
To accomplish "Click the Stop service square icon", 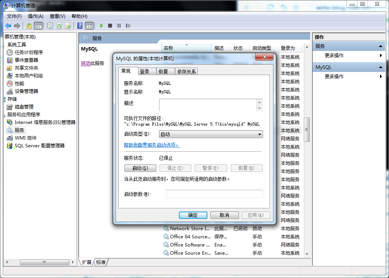I will (110, 26).
